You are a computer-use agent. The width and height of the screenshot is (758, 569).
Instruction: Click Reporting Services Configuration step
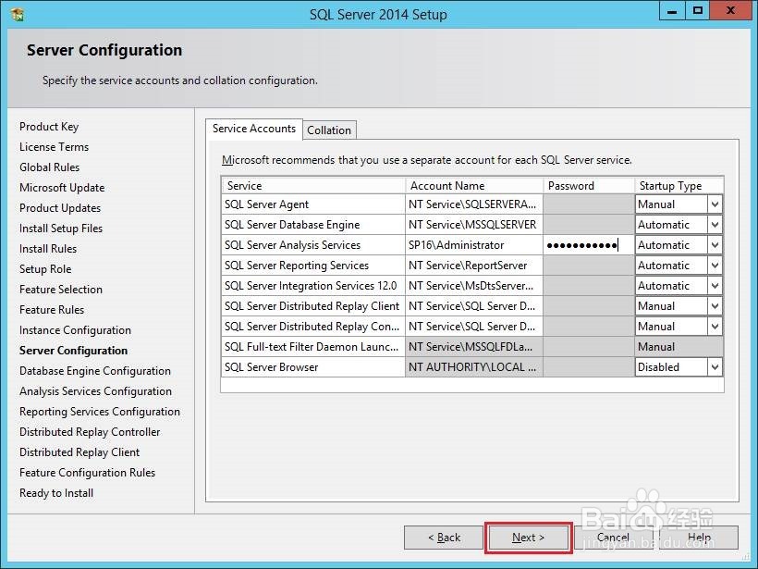point(100,412)
